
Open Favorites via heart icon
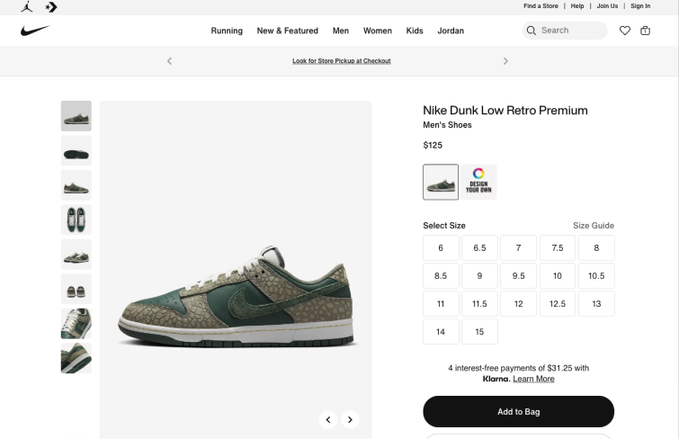(x=624, y=31)
